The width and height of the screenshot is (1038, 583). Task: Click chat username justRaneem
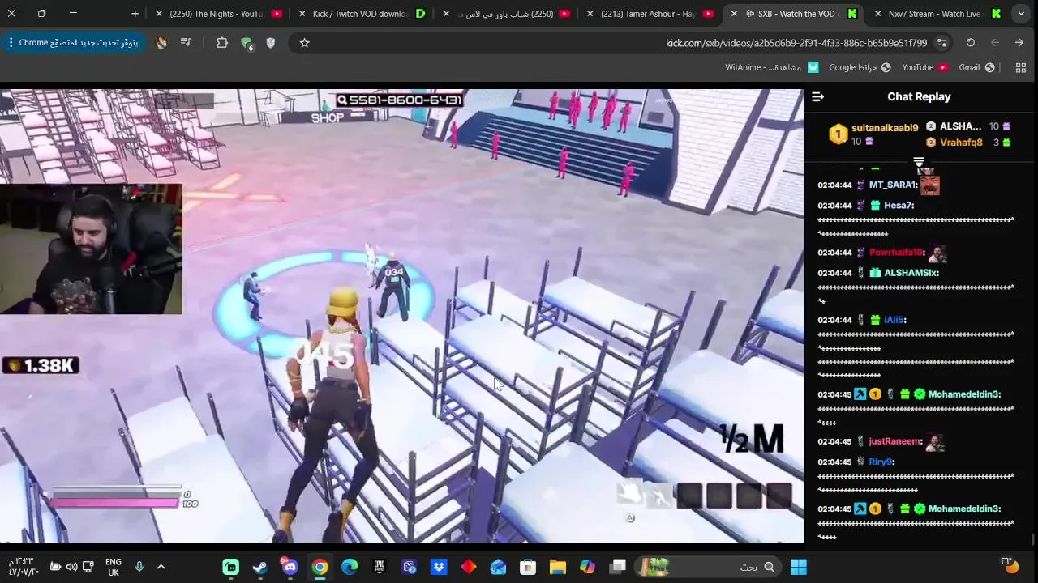click(x=894, y=441)
